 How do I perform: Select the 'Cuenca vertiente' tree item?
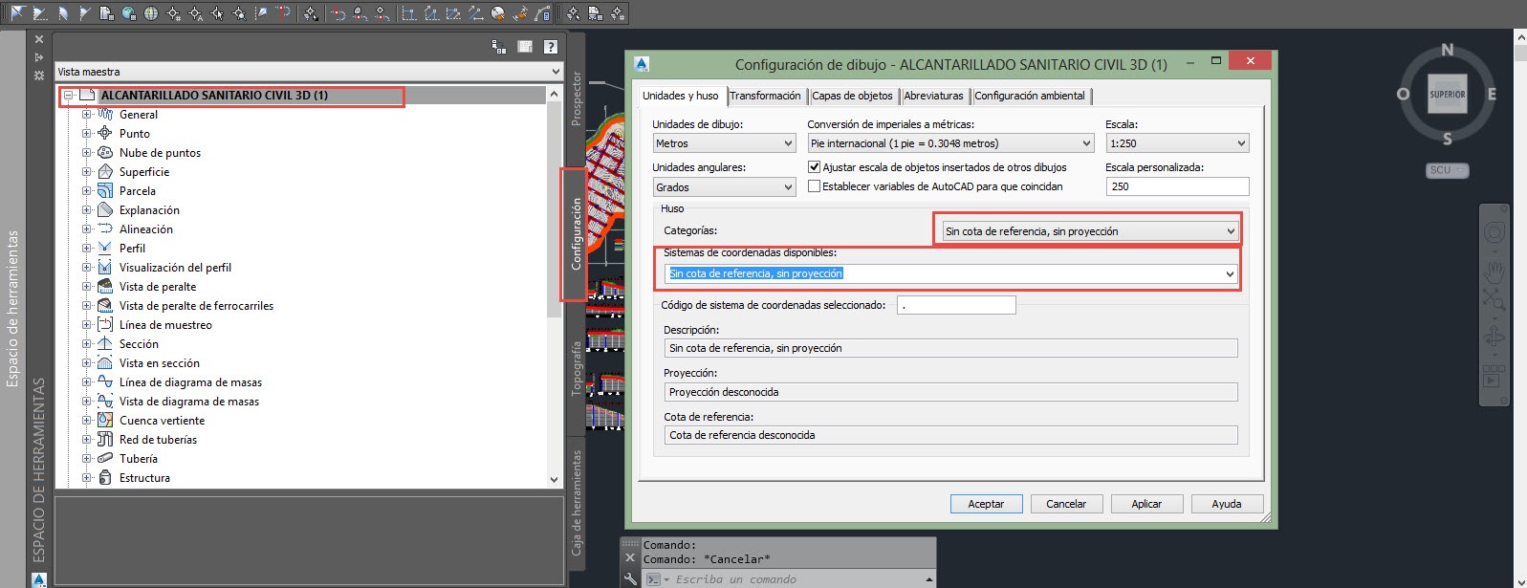pyautogui.click(x=162, y=421)
